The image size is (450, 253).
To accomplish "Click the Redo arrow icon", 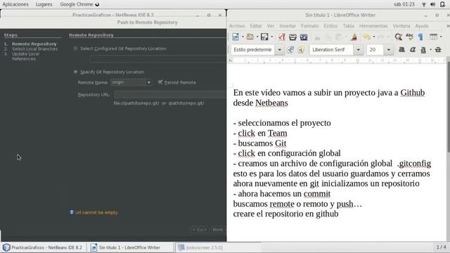I will 381,37.
